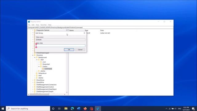197x111 pixels.
Task: Select the Powershell key
Action: [x=46, y=64]
